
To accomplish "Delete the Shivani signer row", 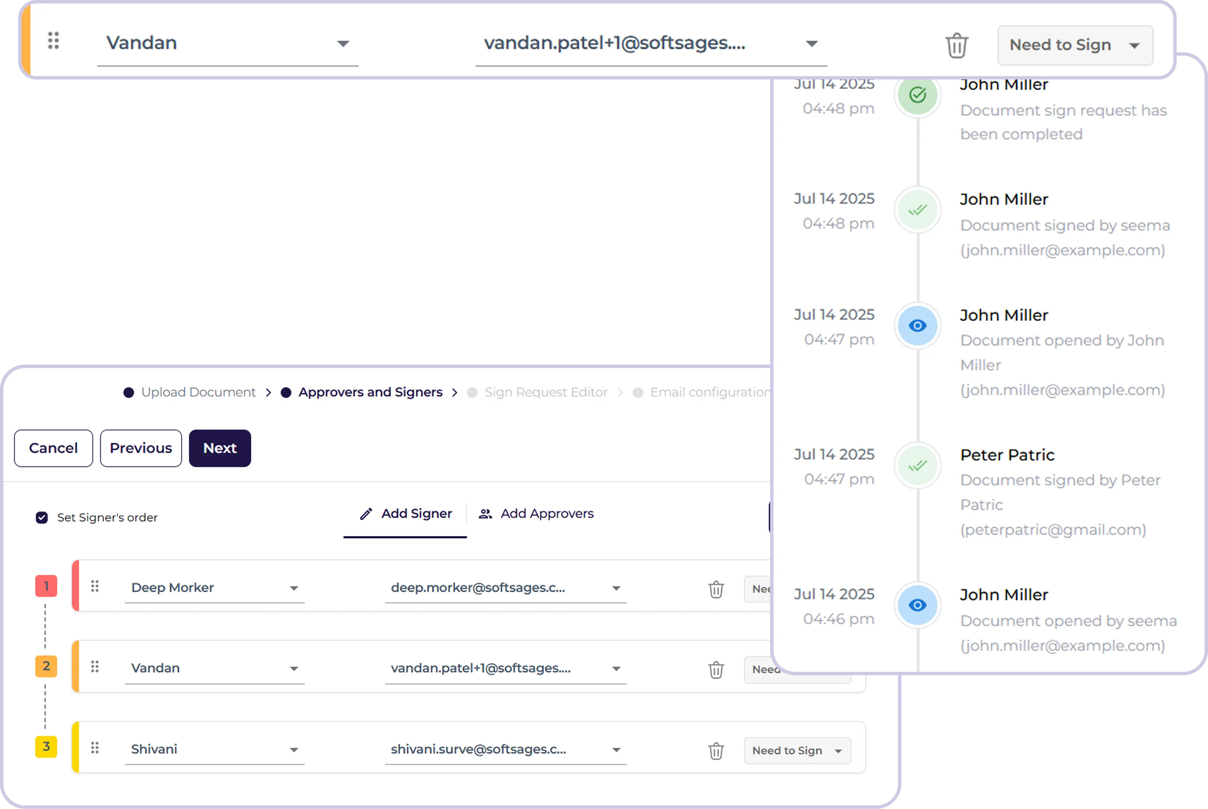I will (x=715, y=751).
